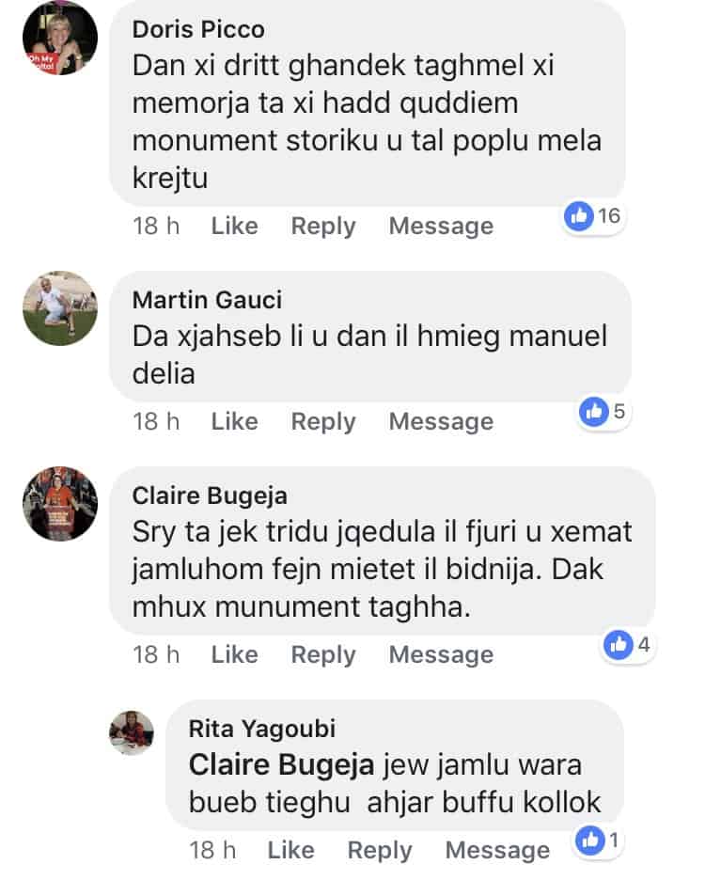Screen dimensions: 705x880
Task: Open the like reaction on Claire Bugeja's comment
Action: [628, 645]
